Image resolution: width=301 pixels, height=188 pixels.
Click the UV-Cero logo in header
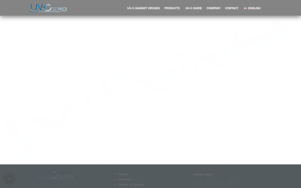point(48,8)
